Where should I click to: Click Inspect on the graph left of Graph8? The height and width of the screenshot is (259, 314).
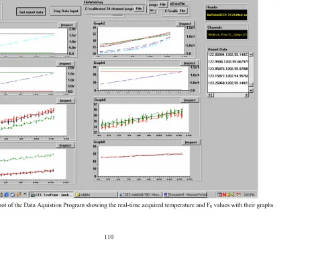(65, 145)
